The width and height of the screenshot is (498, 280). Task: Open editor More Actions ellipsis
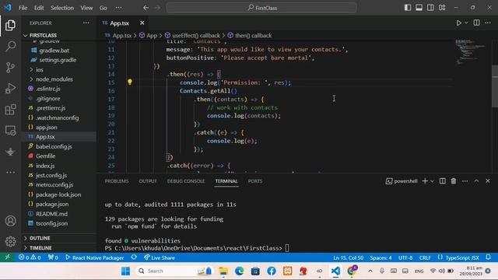pyautogui.click(x=488, y=23)
